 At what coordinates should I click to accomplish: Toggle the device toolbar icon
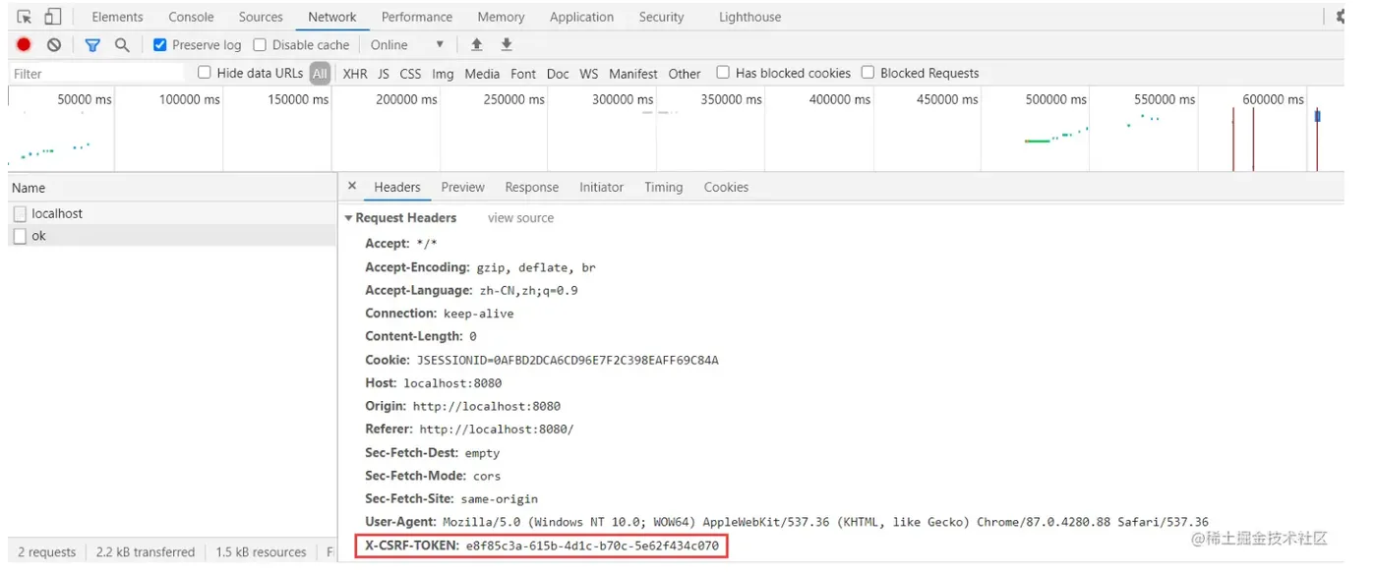(53, 17)
